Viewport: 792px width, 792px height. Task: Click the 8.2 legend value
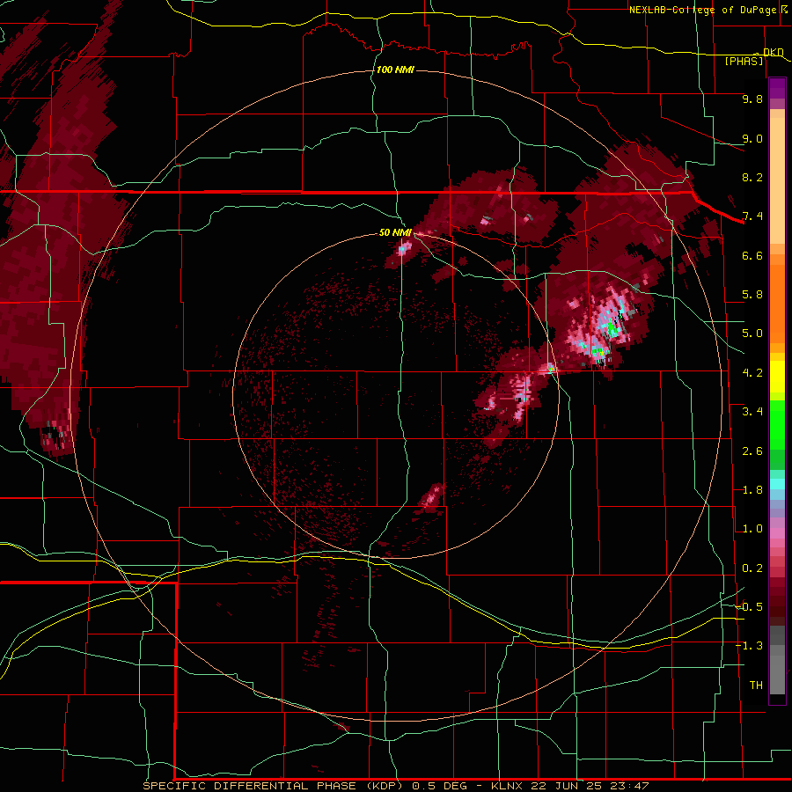(x=752, y=177)
